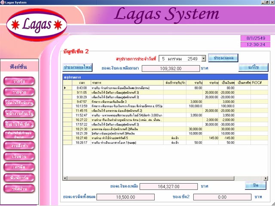
Task: Open the เงินด่วน sidebar button
Action: (x=19, y=156)
